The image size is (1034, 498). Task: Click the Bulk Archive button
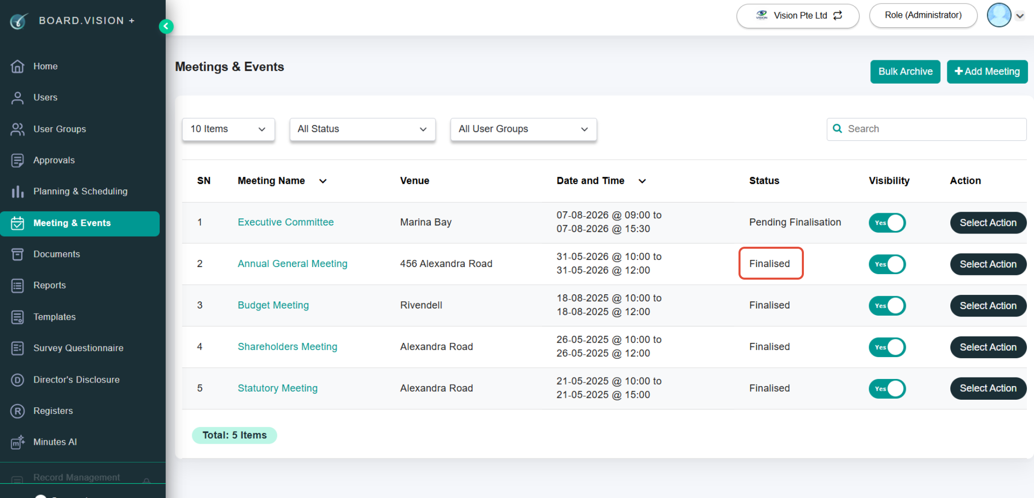(x=905, y=71)
